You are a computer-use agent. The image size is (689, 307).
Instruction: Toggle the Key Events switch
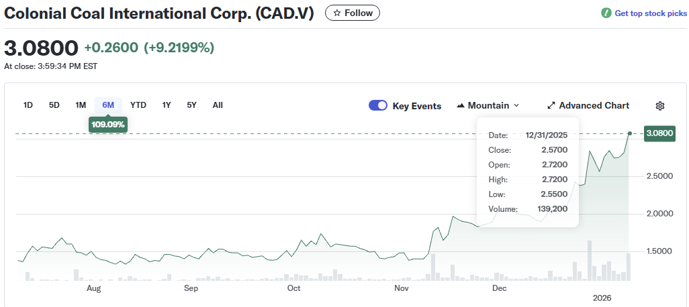point(378,106)
